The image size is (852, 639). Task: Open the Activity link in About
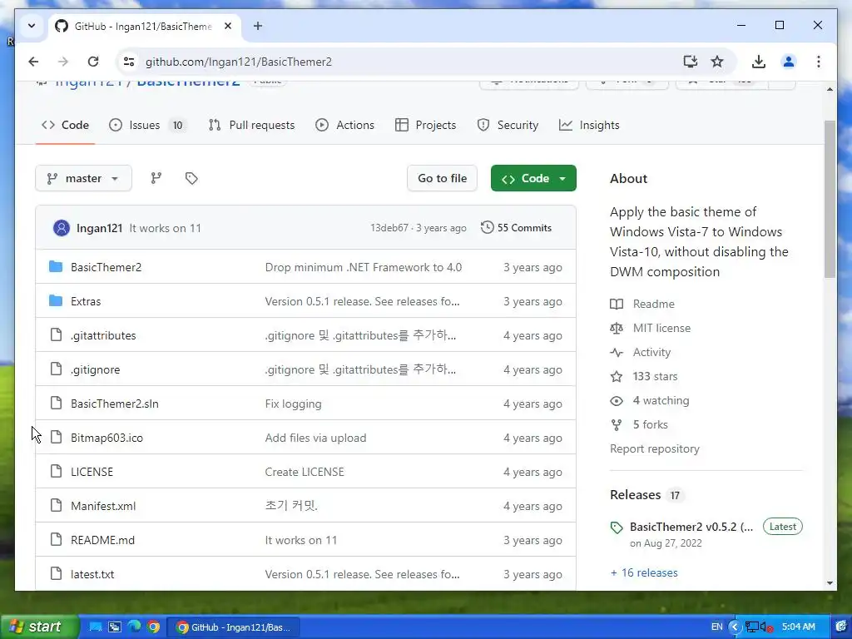point(640,352)
